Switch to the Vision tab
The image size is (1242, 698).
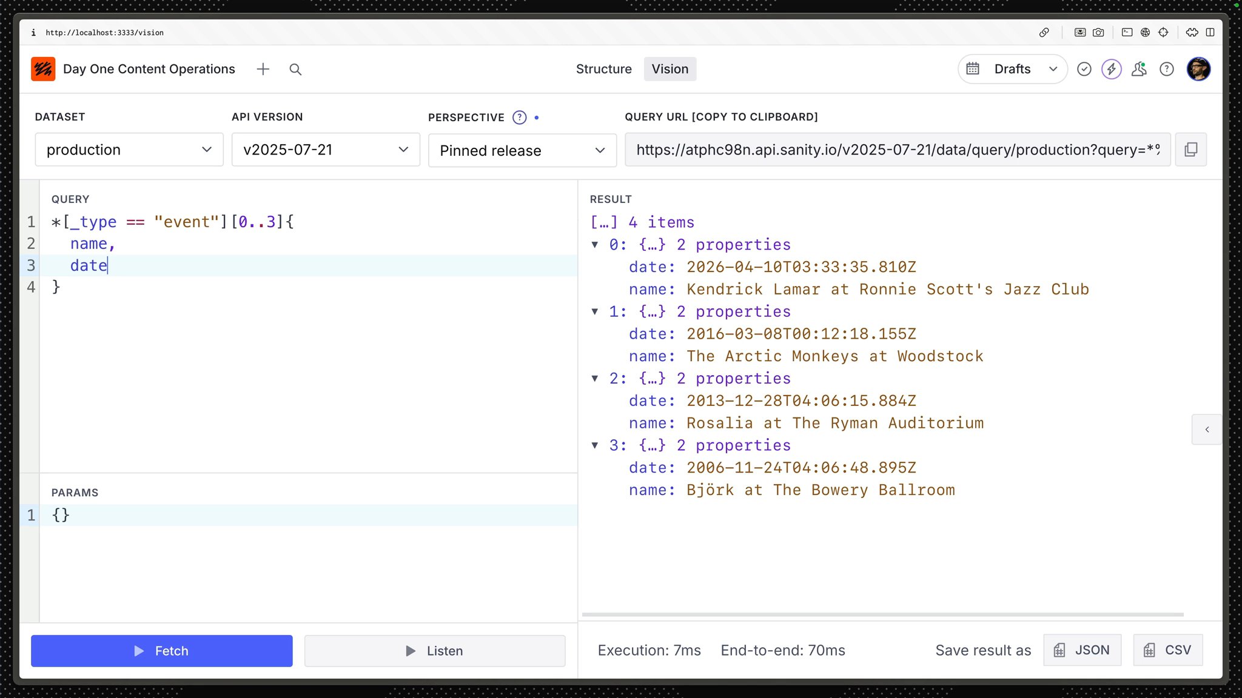click(670, 69)
